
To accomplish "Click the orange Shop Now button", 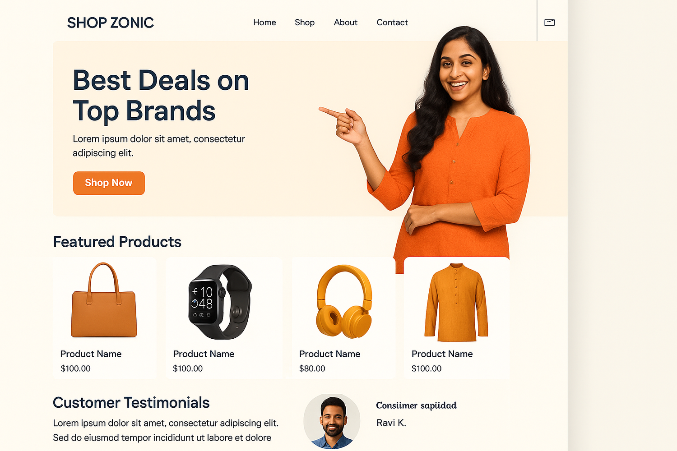I will coord(109,183).
